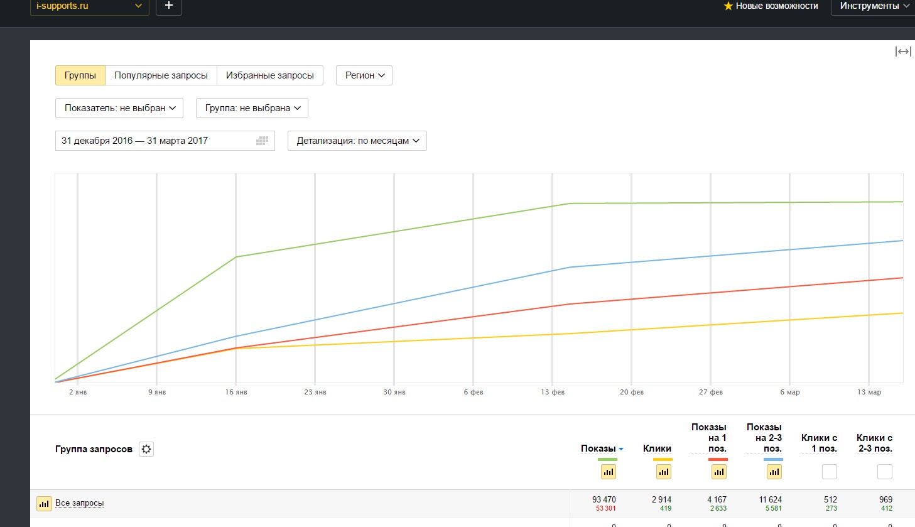Image resolution: width=915 pixels, height=527 pixels.
Task: Open Новые возможности star link
Action: tap(771, 6)
